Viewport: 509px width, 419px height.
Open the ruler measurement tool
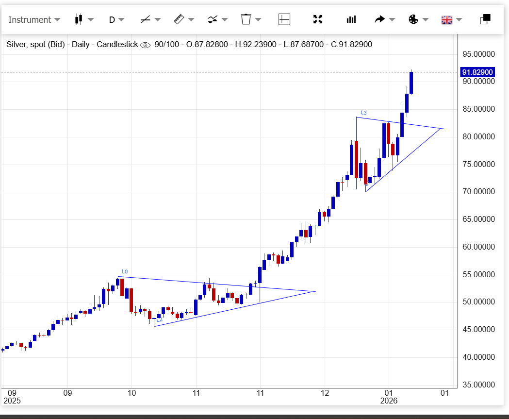point(179,19)
